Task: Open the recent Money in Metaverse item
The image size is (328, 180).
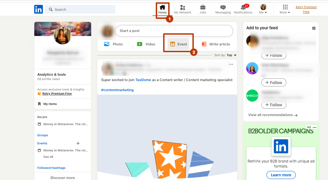Action: 63,124
